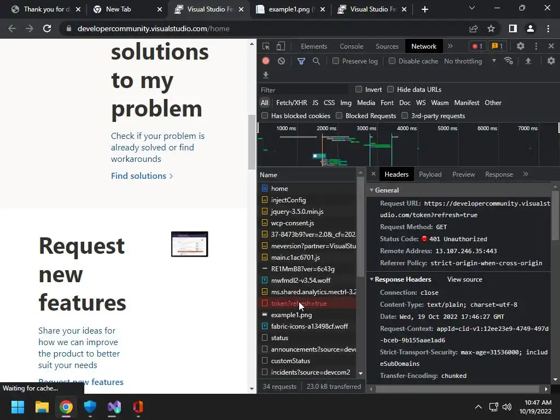Collapse the Response Headers section

pyautogui.click(x=372, y=279)
